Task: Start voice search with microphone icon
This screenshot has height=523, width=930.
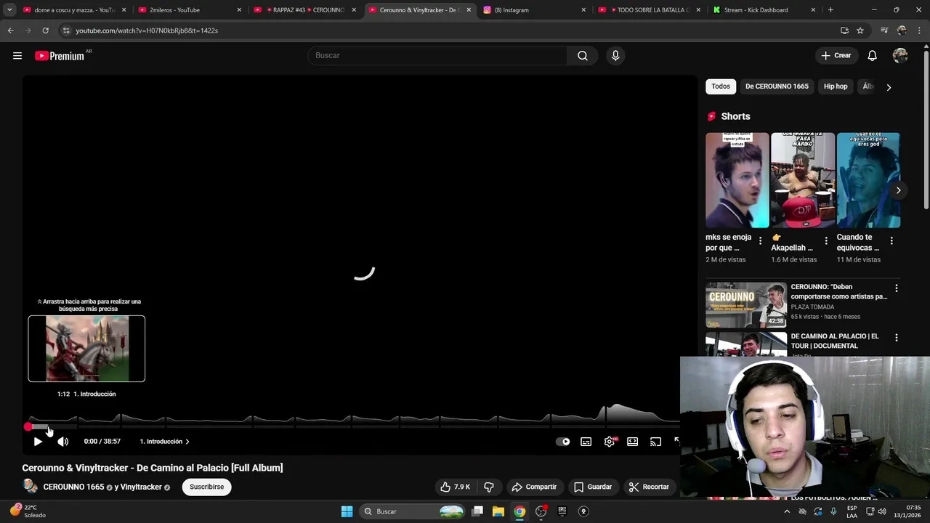Action: pos(615,56)
